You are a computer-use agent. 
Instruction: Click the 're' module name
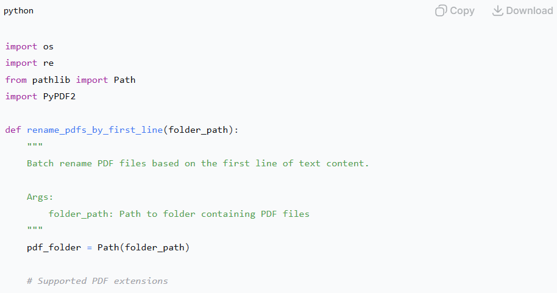coord(48,63)
